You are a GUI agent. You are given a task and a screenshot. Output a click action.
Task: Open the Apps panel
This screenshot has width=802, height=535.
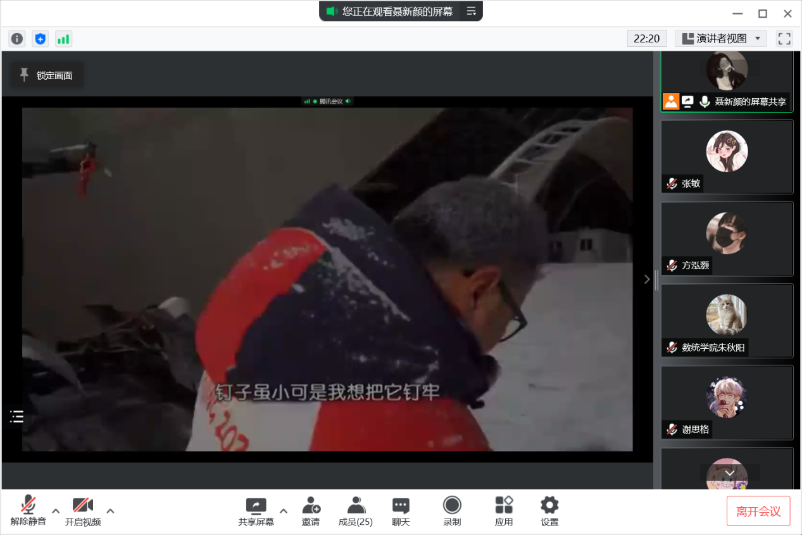point(504,511)
